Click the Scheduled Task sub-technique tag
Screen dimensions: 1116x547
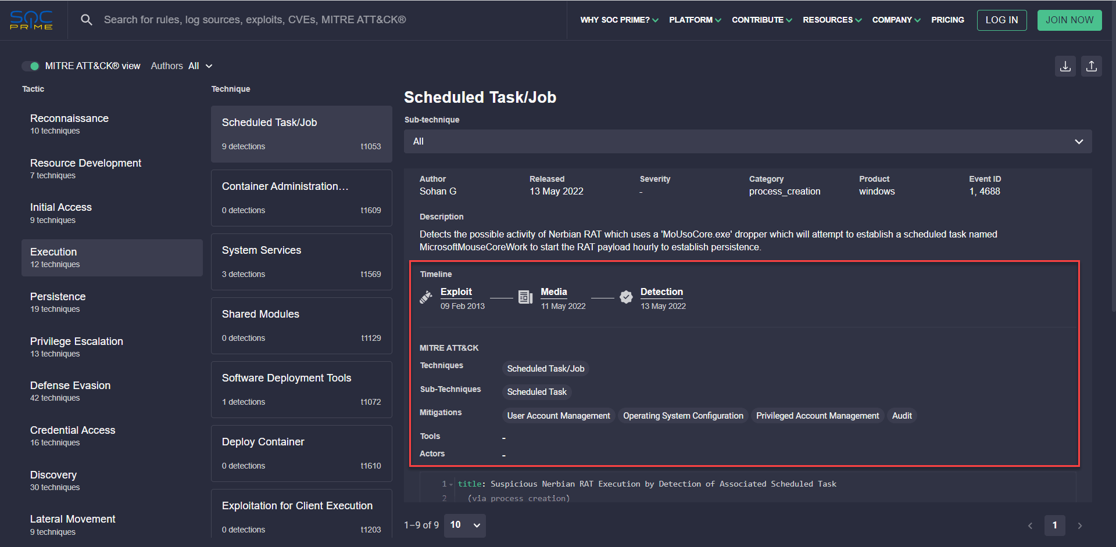(536, 392)
